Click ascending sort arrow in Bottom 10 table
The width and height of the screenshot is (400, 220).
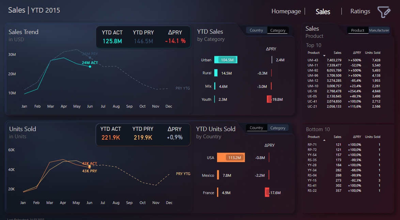[324, 140]
